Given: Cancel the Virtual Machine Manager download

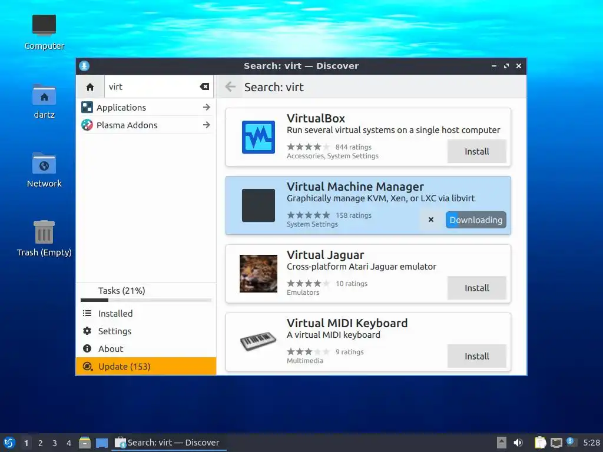Looking at the screenshot, I should [x=430, y=220].
